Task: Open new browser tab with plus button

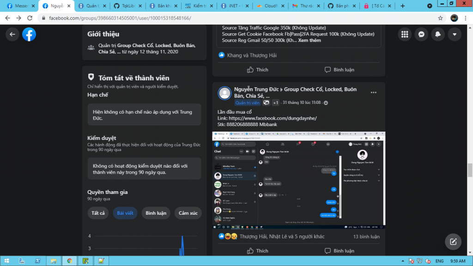Action: (402, 6)
